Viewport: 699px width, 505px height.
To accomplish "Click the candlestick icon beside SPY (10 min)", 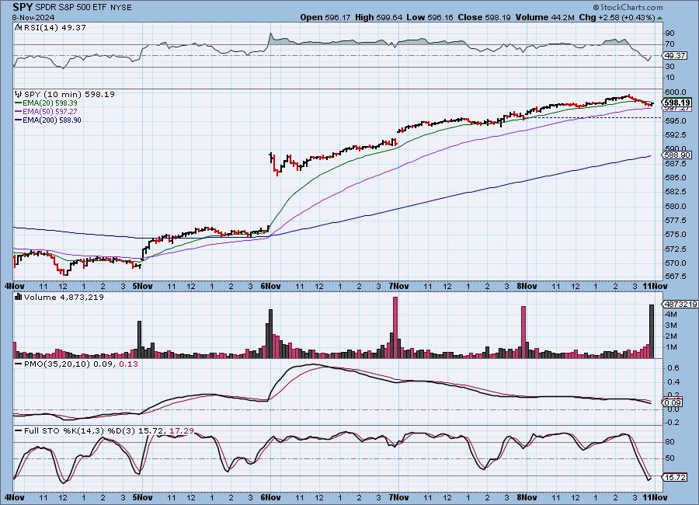I will coord(19,94).
